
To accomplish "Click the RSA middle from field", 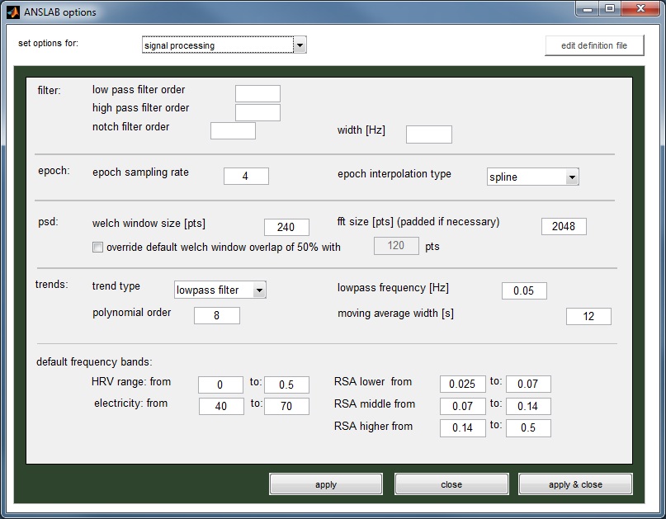I will click(462, 406).
